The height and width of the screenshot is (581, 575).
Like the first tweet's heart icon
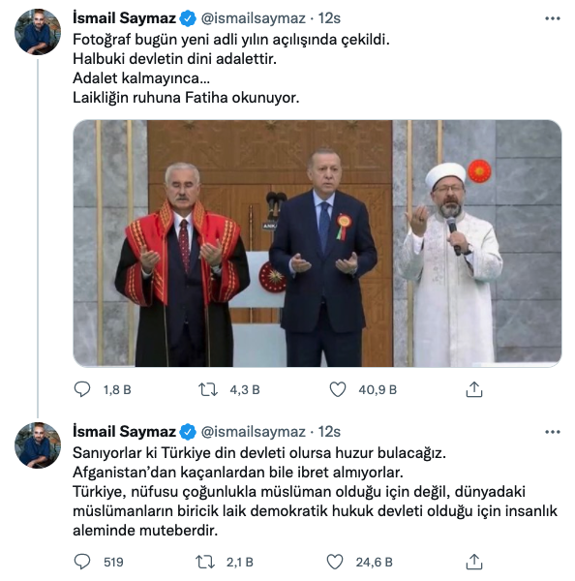[338, 389]
